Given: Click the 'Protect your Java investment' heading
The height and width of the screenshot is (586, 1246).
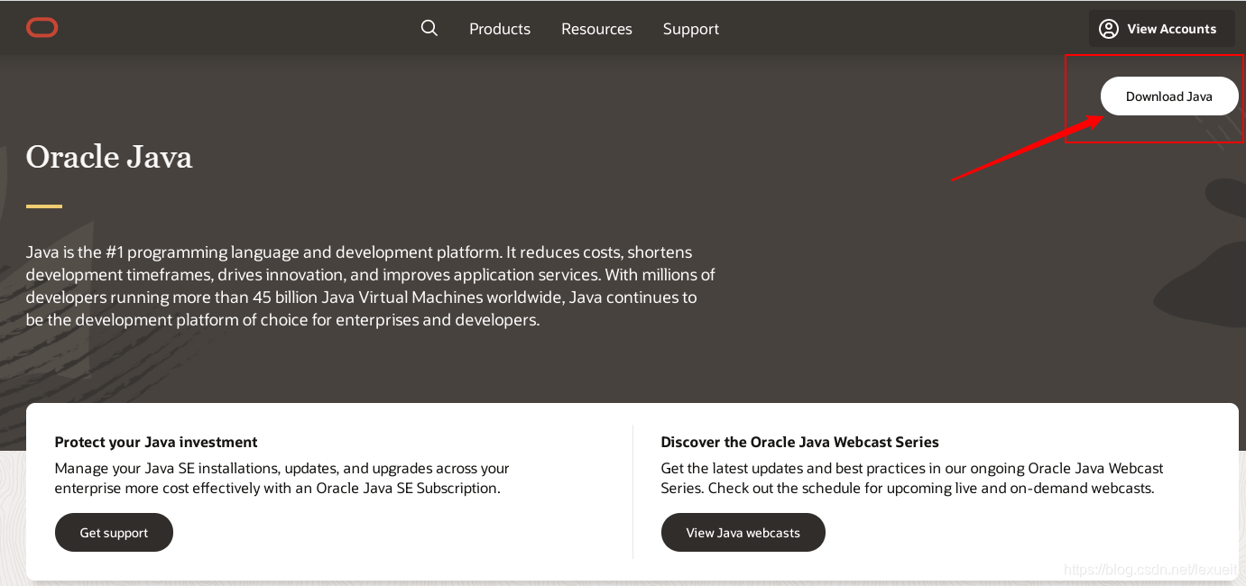Looking at the screenshot, I should 156,442.
